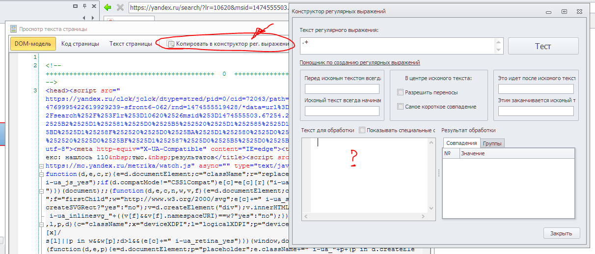Switch to the DOM-модель tab
This screenshot has height=254, width=595.
[33, 44]
